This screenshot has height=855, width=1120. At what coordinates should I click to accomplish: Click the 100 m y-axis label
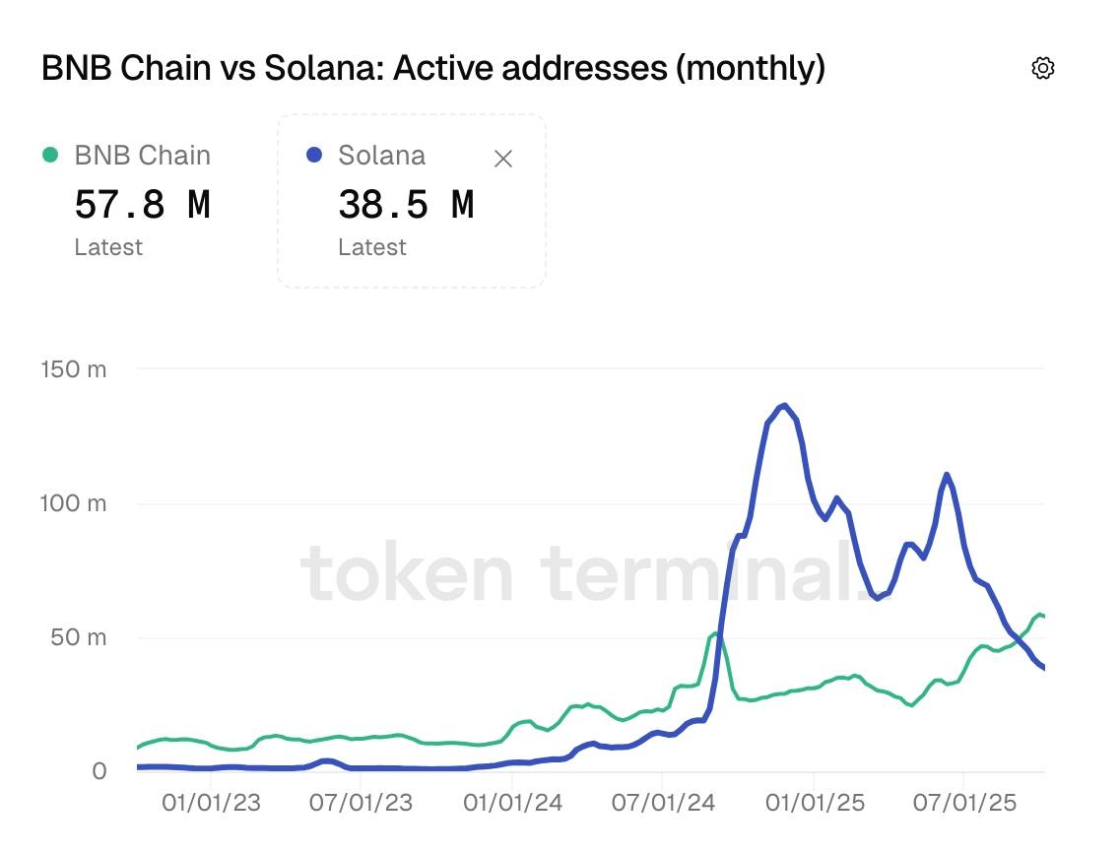(73, 503)
